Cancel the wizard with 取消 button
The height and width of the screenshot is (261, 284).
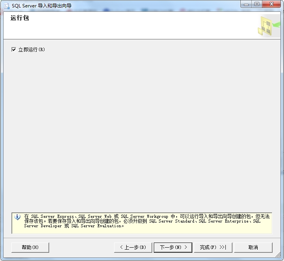pyautogui.click(x=253, y=247)
